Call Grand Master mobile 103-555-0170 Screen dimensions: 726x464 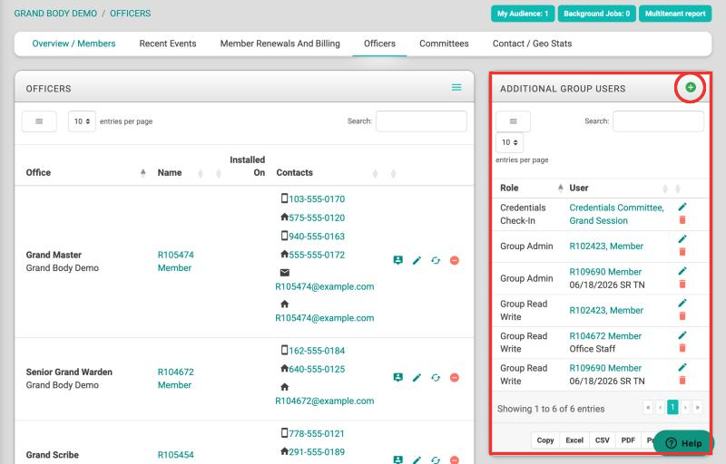[317, 199]
